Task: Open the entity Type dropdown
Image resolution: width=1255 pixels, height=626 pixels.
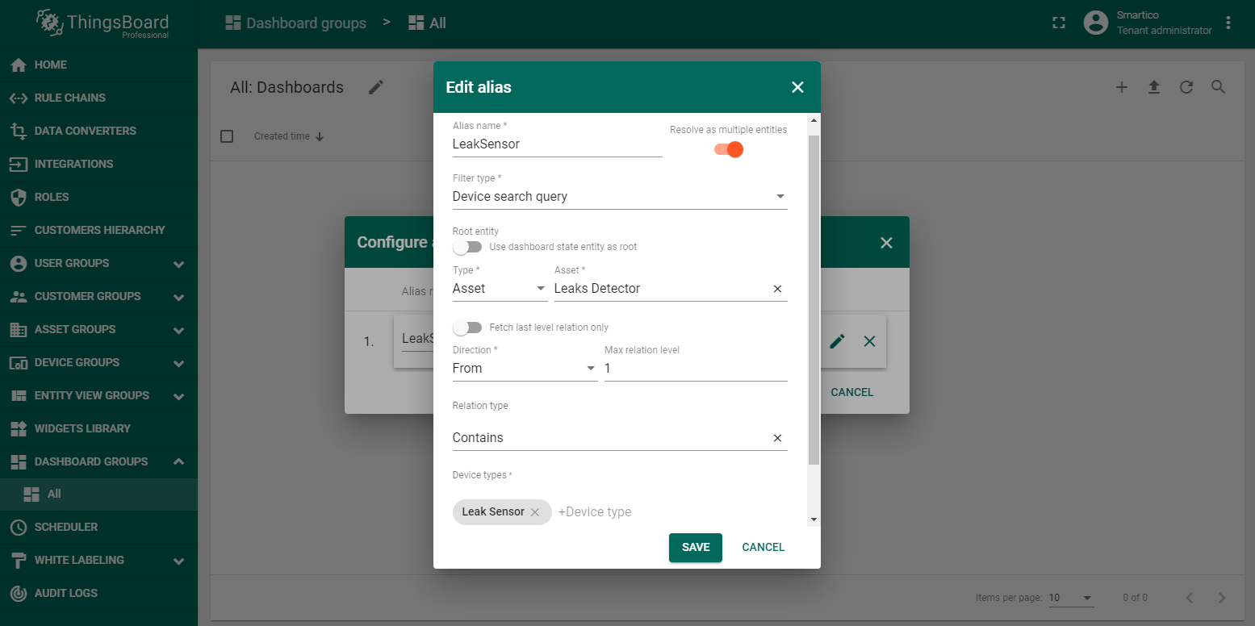Action: pyautogui.click(x=499, y=289)
